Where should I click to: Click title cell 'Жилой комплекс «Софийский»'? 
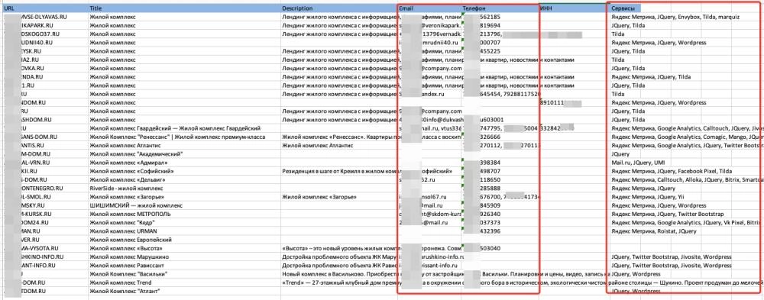click(131, 171)
